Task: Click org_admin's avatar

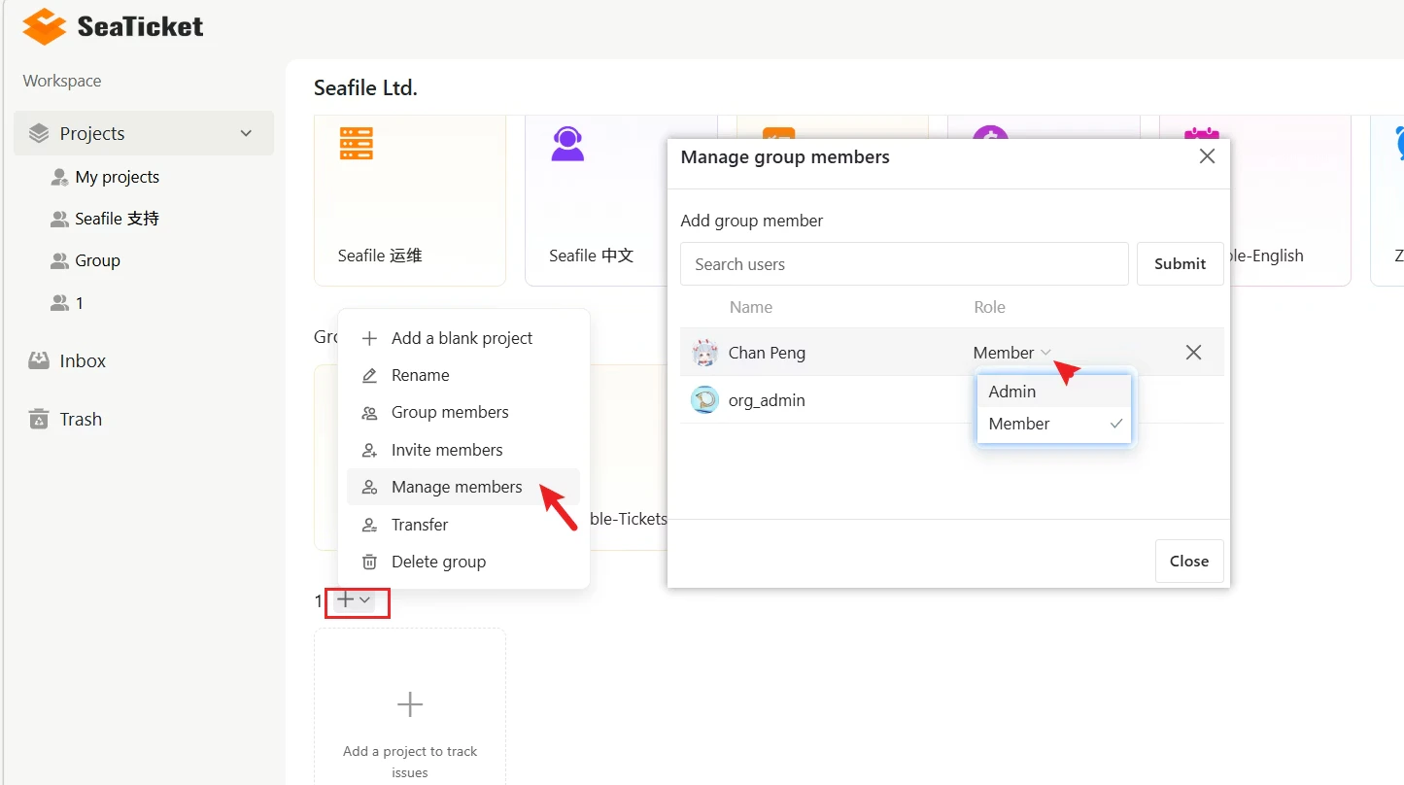Action: tap(704, 399)
